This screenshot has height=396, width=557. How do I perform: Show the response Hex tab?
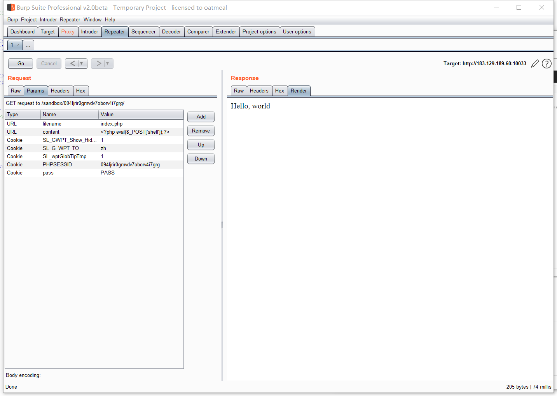point(280,91)
